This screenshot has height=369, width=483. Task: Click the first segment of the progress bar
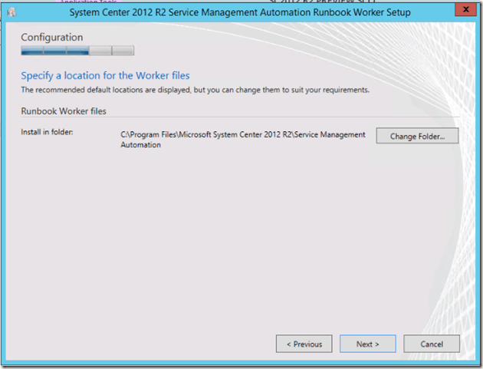coord(31,51)
